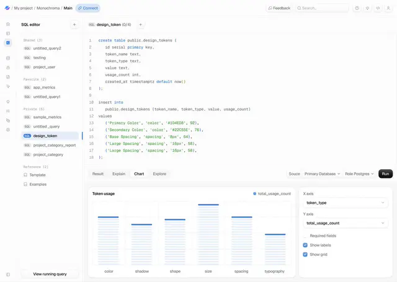Focus the Search field in header
397x282 pixels.
pos(322,8)
